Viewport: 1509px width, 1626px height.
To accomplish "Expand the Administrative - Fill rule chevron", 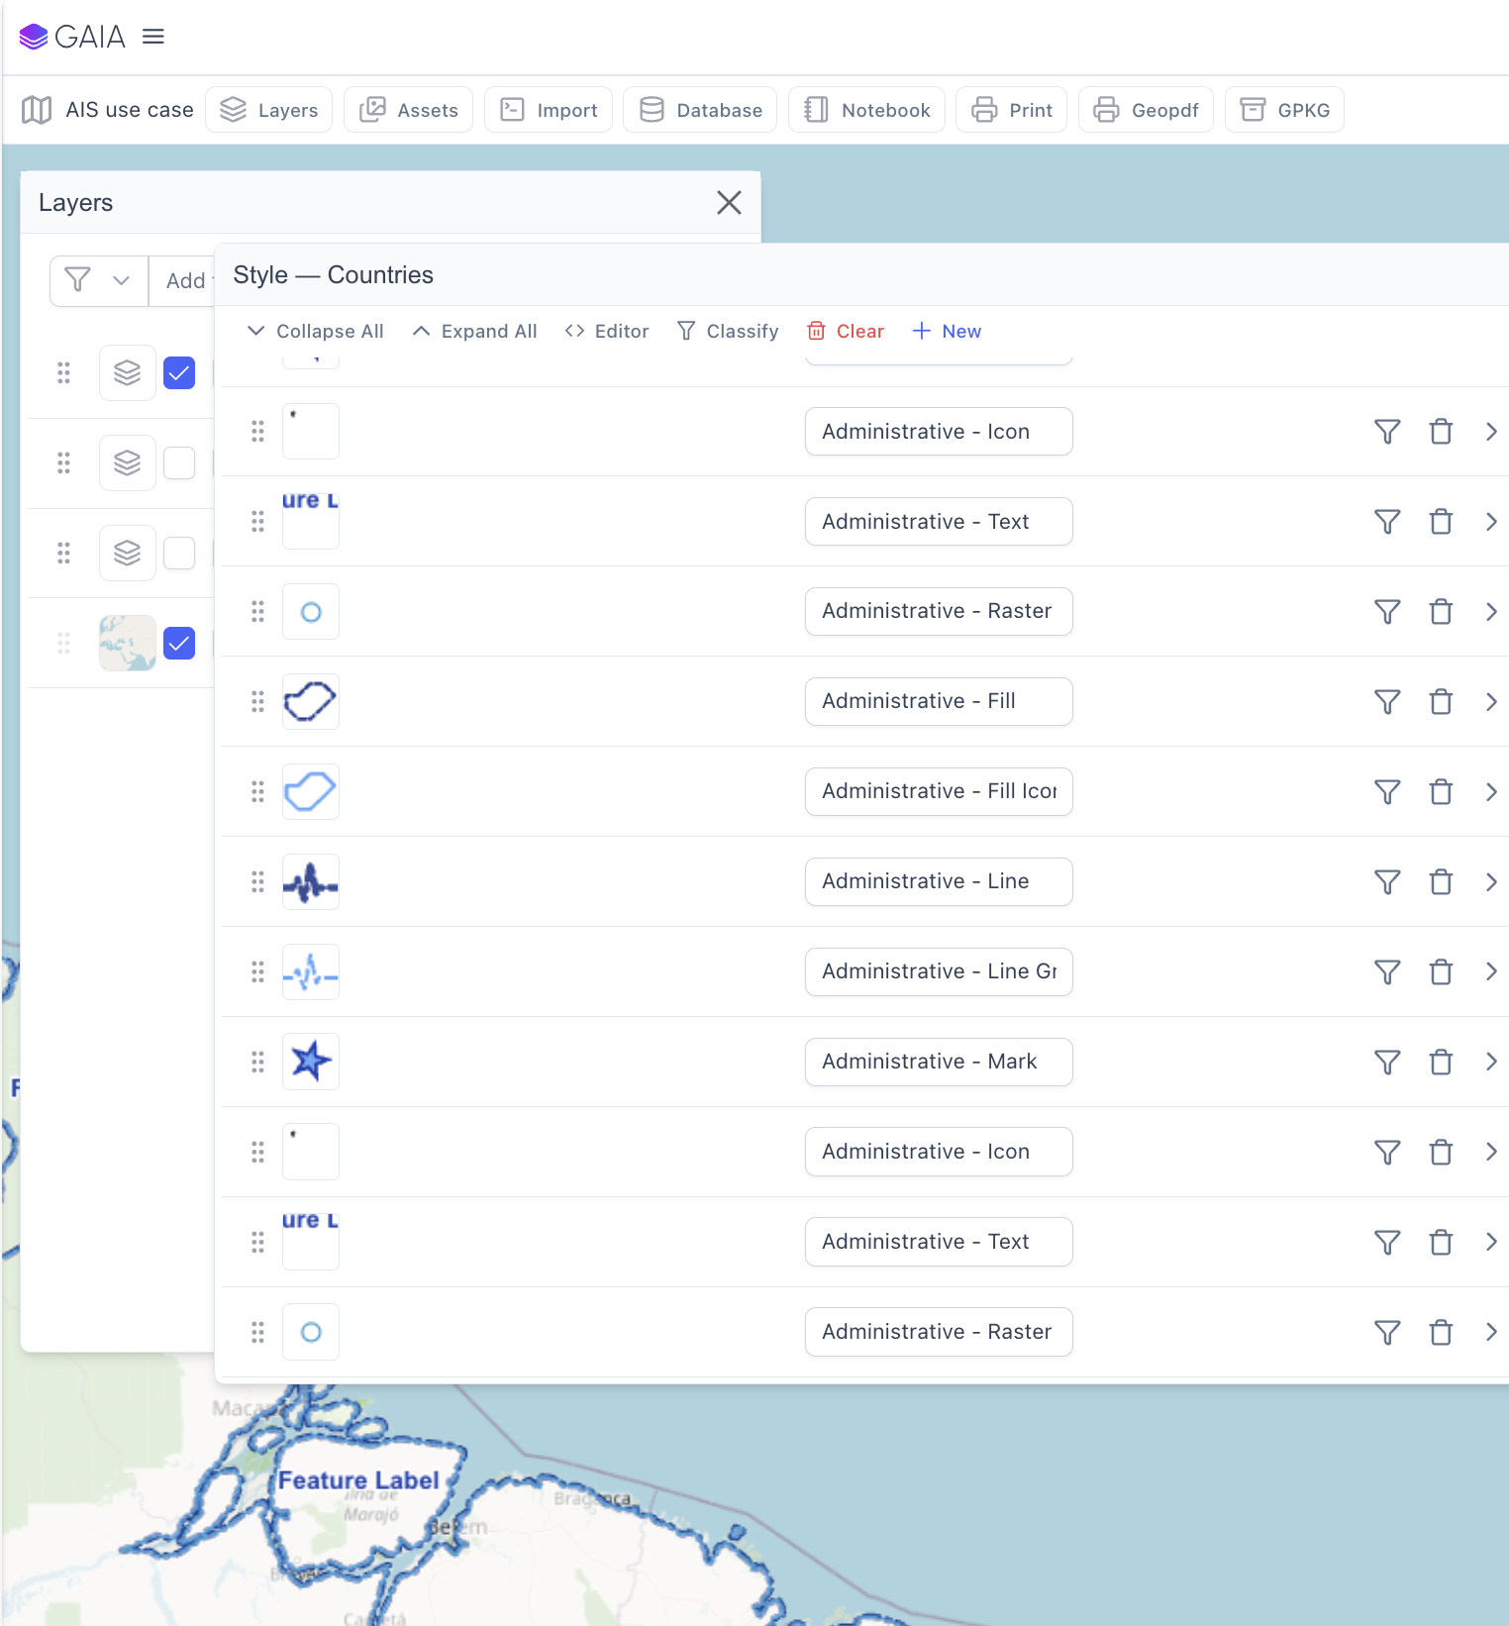I will tap(1490, 702).
